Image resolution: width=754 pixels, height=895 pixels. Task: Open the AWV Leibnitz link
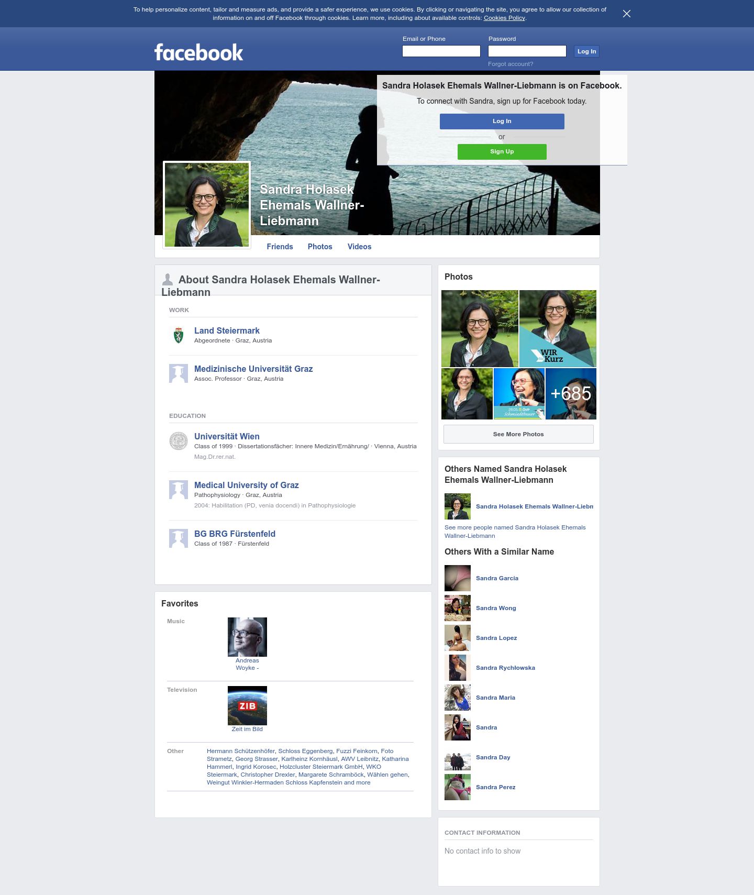[360, 759]
